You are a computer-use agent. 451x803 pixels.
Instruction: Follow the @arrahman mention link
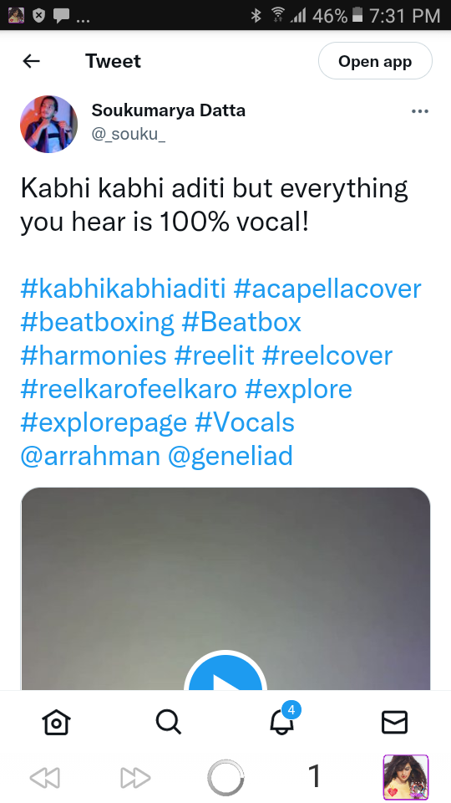(90, 456)
